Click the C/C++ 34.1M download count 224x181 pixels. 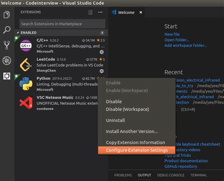click(88, 40)
